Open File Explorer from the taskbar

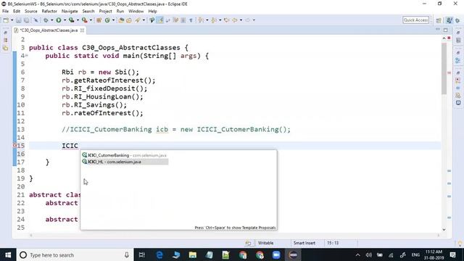pyautogui.click(x=193, y=254)
